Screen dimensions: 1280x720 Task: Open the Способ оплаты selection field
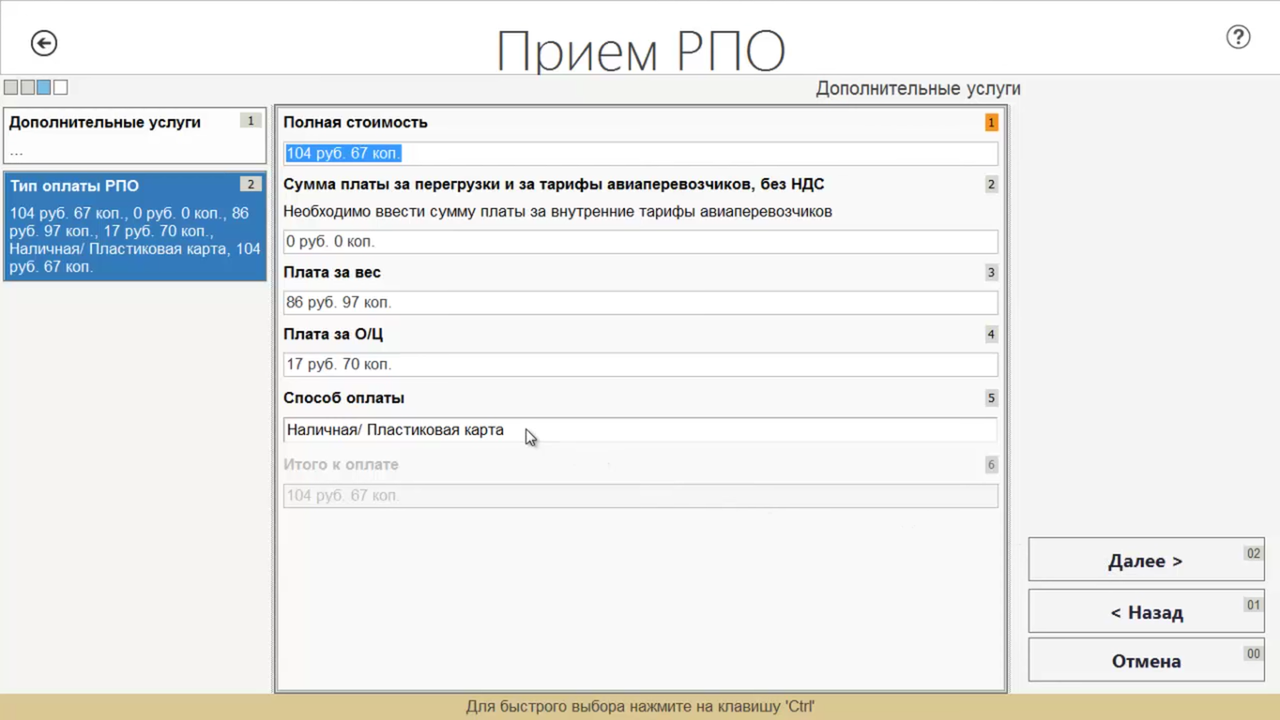(640, 430)
